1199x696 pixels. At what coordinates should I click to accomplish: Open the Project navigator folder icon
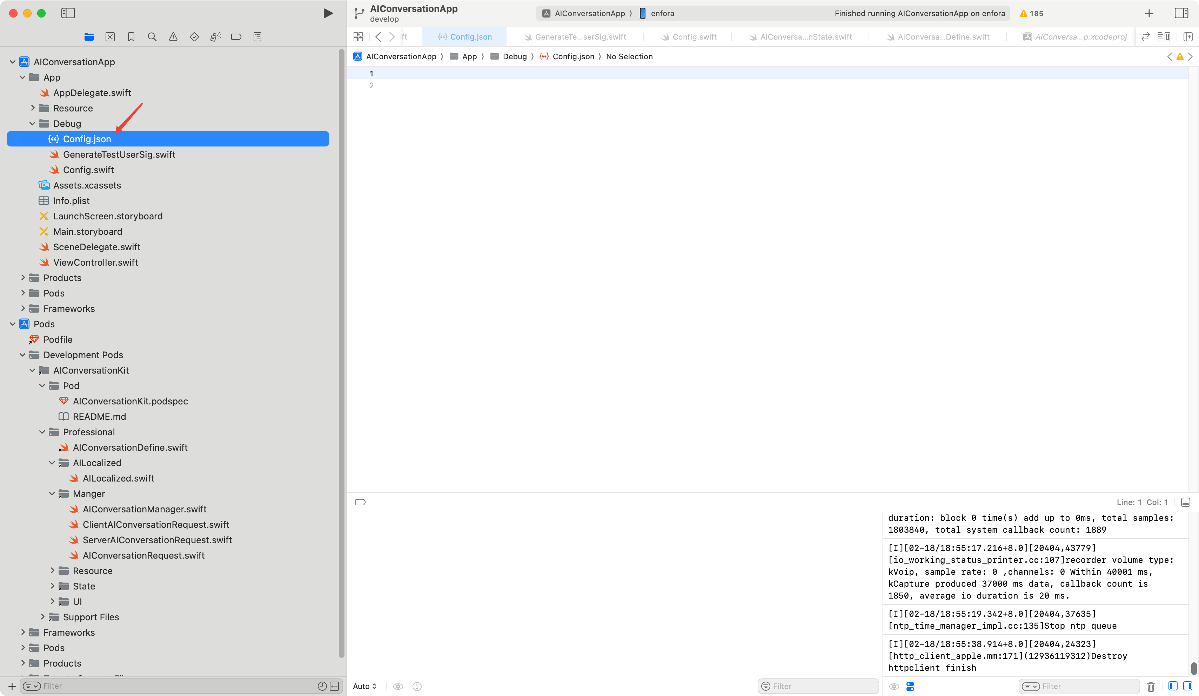coord(89,36)
